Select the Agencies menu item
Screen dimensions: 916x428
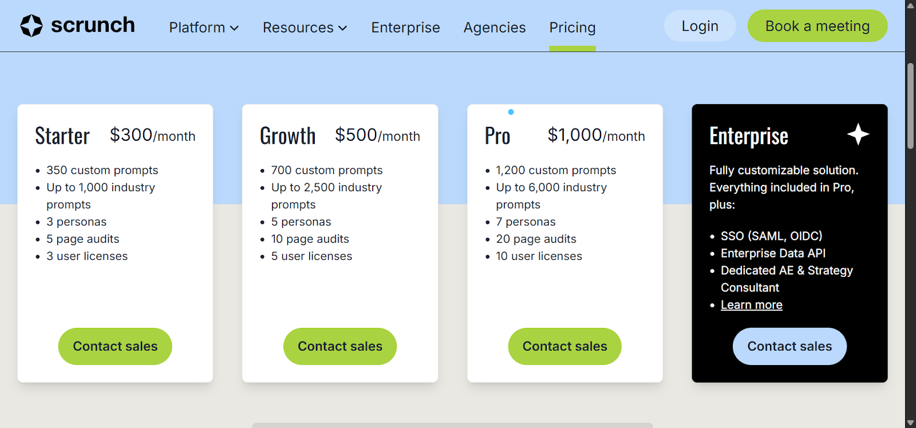tap(495, 27)
